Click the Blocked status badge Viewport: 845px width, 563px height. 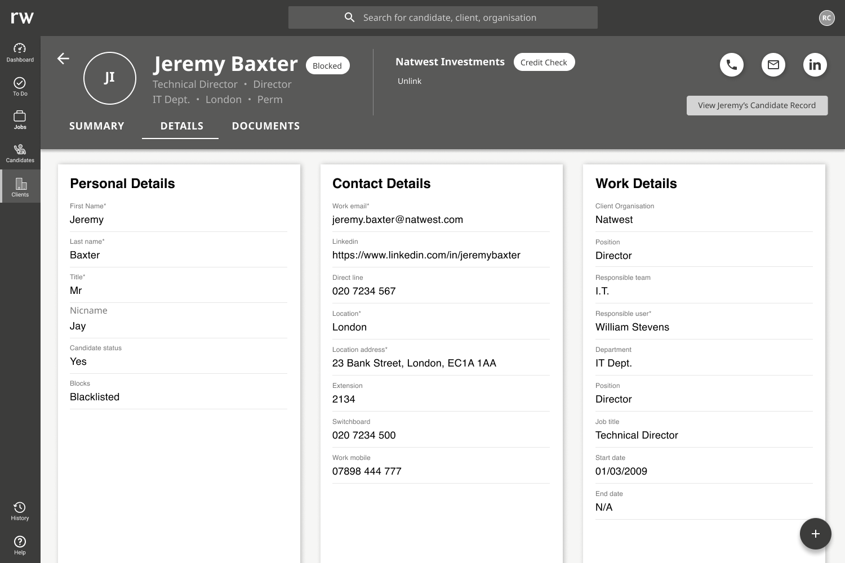327,66
